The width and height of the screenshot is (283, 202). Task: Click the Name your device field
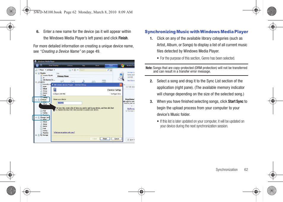point(69,103)
